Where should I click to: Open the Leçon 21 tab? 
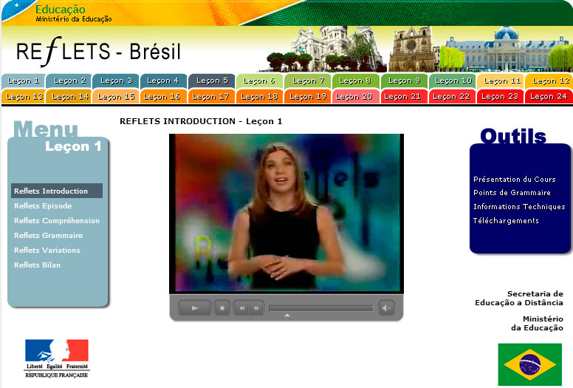click(404, 97)
